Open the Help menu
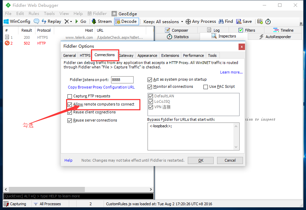The height and width of the screenshot is (210, 306). 78,14
